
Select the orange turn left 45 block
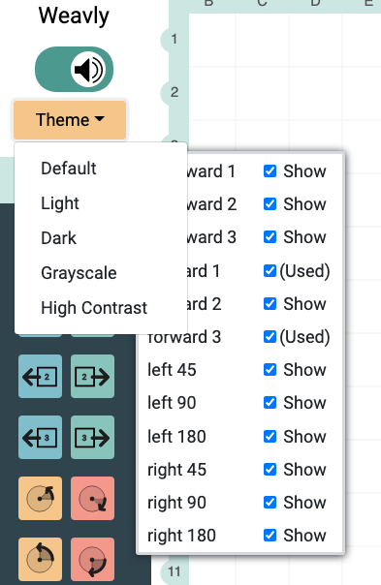click(40, 498)
